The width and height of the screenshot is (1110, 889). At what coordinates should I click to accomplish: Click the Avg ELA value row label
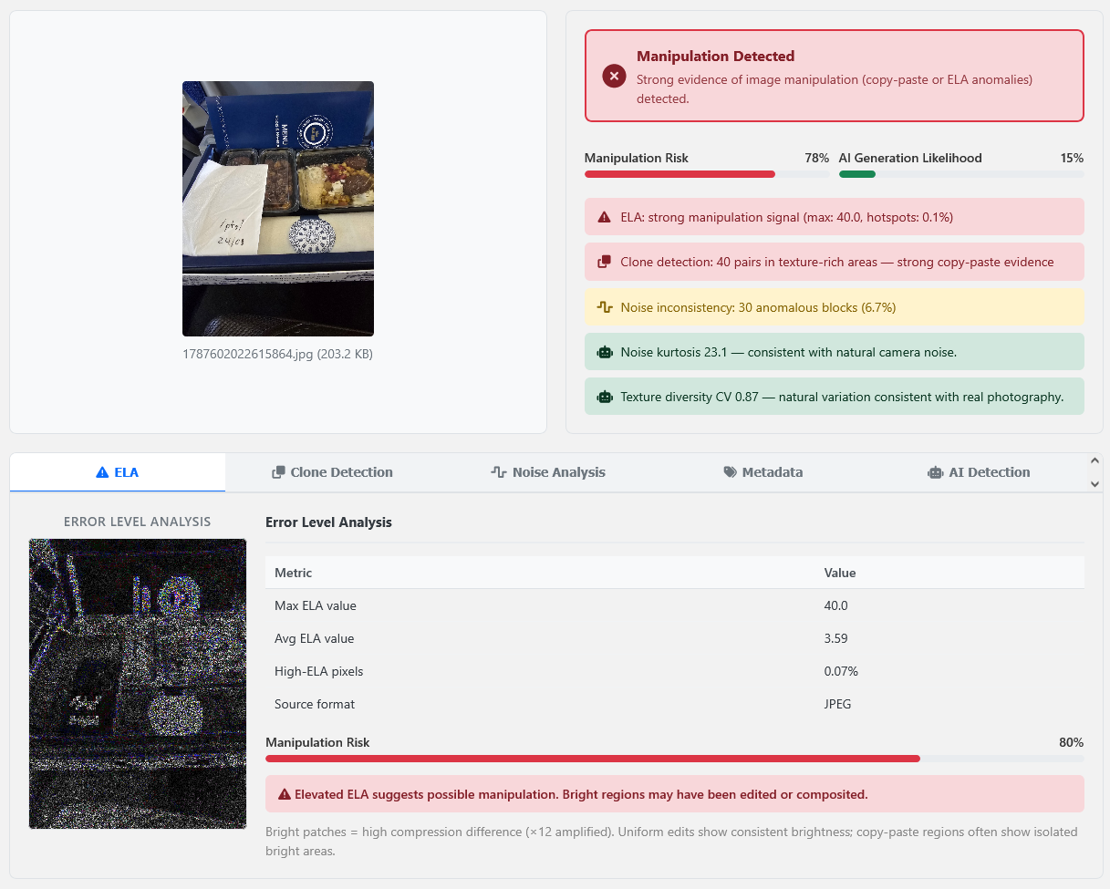[315, 638]
